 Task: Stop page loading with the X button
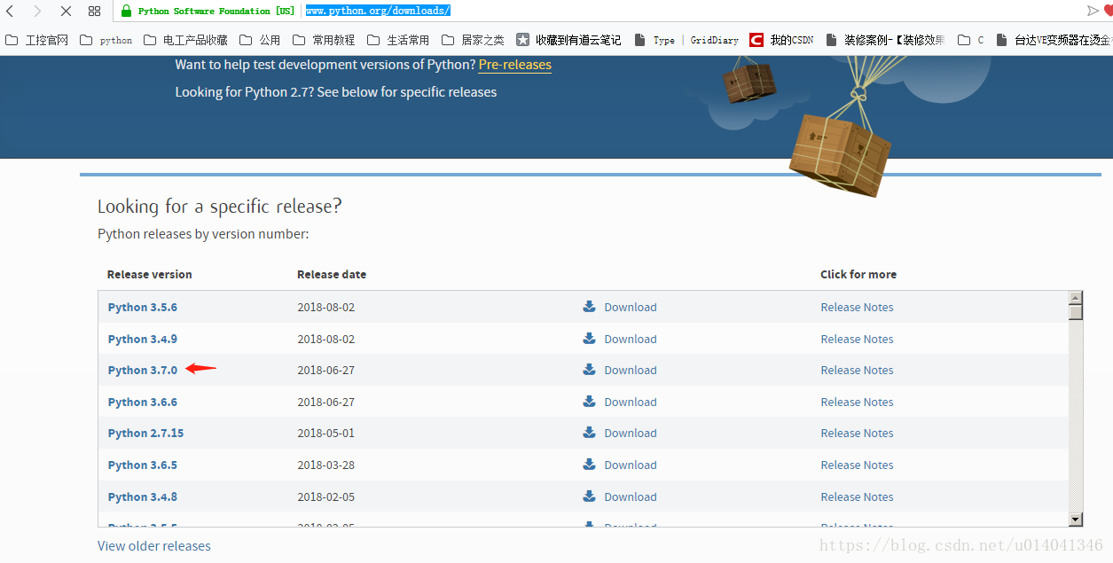coord(66,11)
